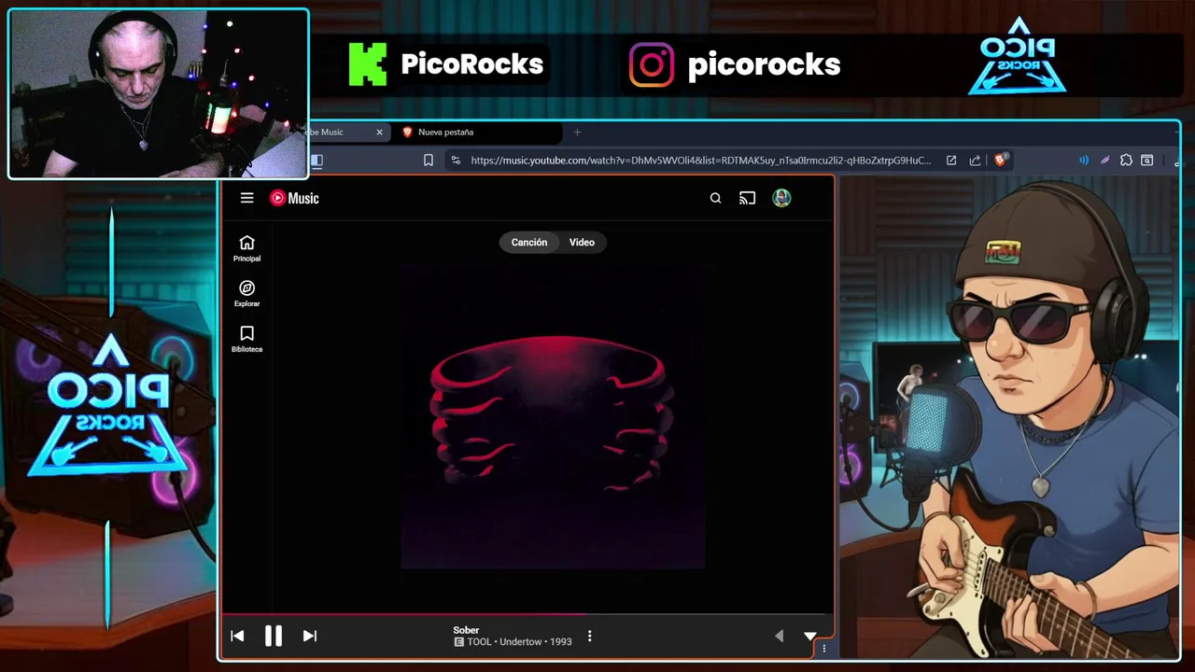This screenshot has height=672, width=1195.
Task: Open site settings icon beside the URL
Action: (x=455, y=161)
